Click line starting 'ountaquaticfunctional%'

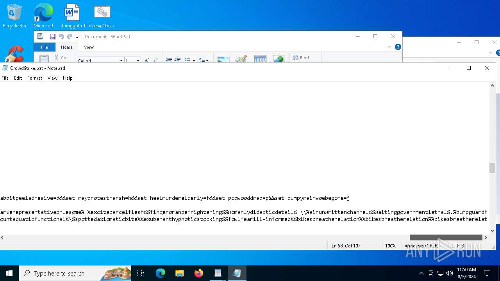click(244, 219)
